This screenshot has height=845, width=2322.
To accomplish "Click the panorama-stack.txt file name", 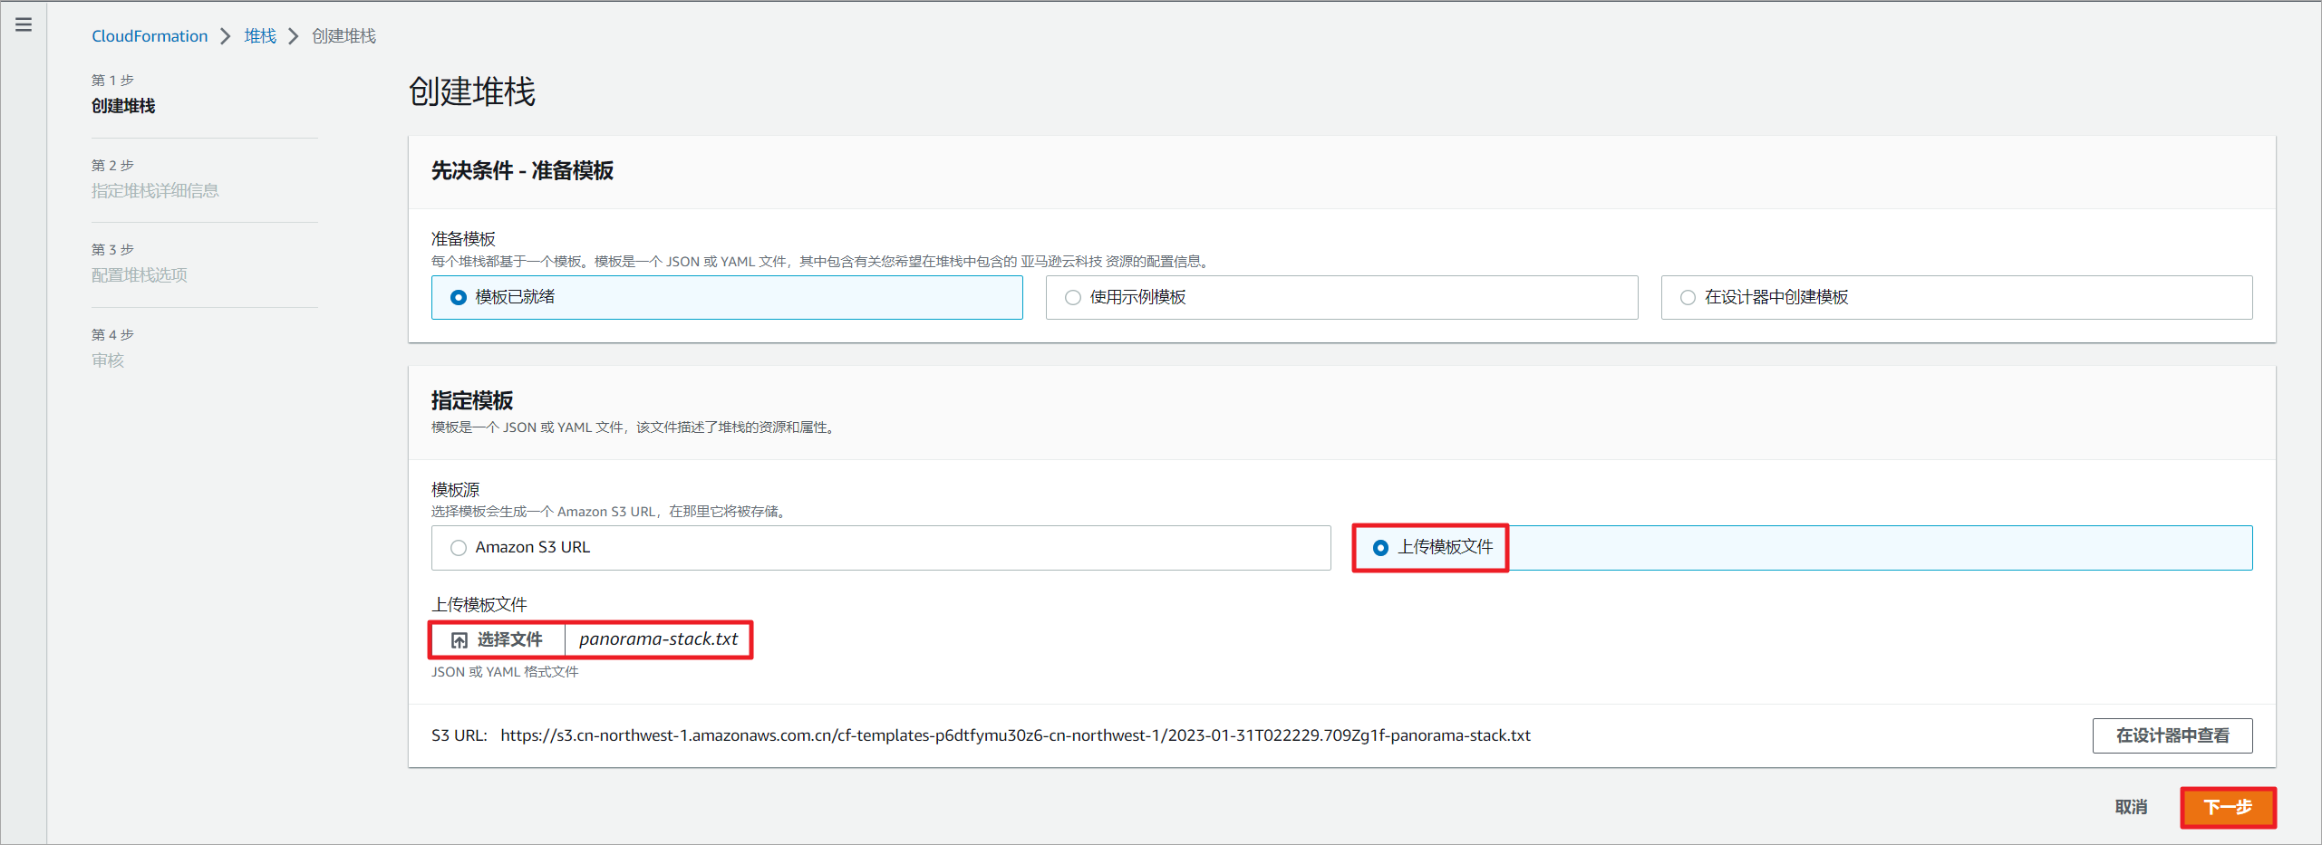I will point(658,639).
